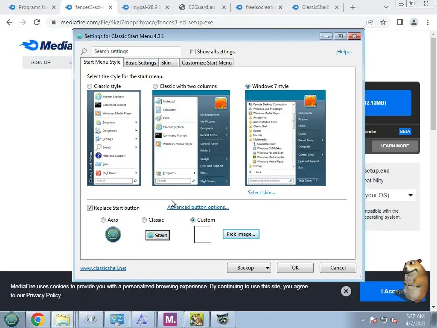Image resolution: width=437 pixels, height=328 pixels.
Task: Click the Pick image button
Action: tap(241, 234)
